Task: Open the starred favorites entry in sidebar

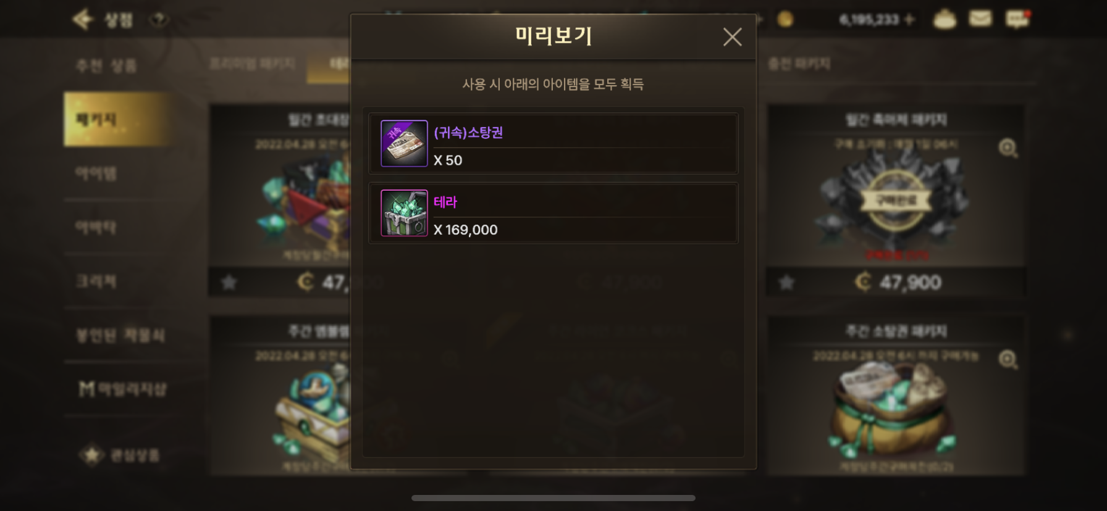Action: (x=119, y=455)
